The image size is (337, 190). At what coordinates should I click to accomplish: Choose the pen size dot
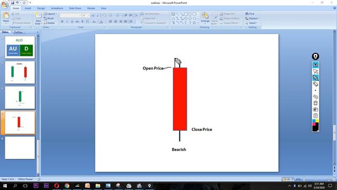pos(315,90)
